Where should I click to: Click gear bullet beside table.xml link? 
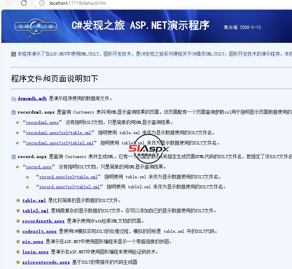(18, 201)
